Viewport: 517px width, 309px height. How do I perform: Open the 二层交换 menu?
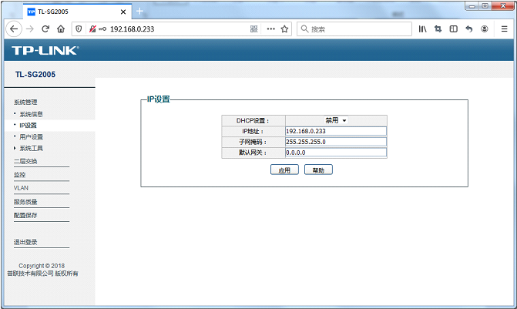(x=25, y=161)
